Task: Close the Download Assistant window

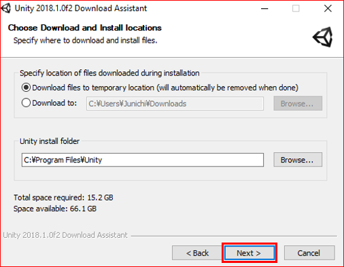Action: tap(328, 9)
